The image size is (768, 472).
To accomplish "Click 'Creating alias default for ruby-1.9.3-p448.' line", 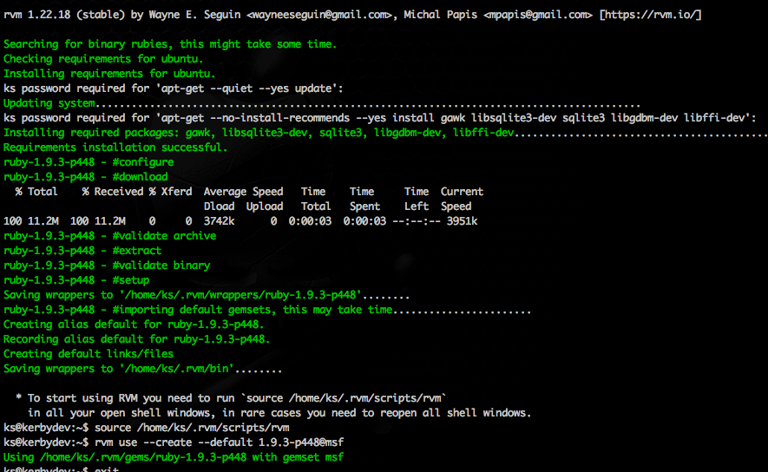I will [134, 324].
